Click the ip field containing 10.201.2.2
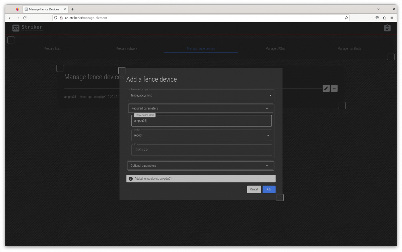This screenshot has width=402, height=252. pos(201,150)
